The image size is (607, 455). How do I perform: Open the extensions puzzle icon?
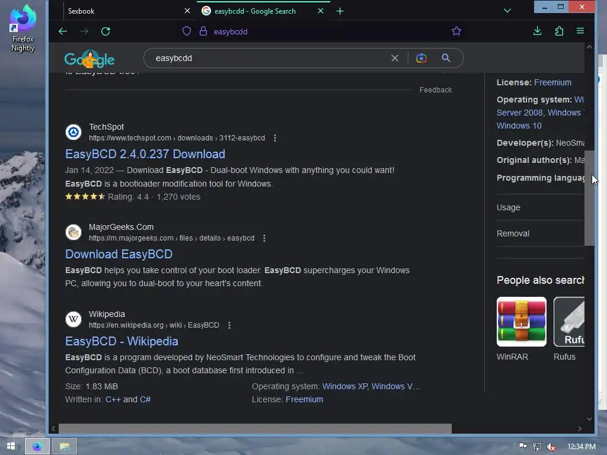pos(559,31)
